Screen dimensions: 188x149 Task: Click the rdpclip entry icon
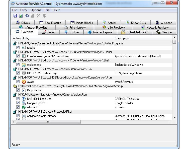pos(24,48)
